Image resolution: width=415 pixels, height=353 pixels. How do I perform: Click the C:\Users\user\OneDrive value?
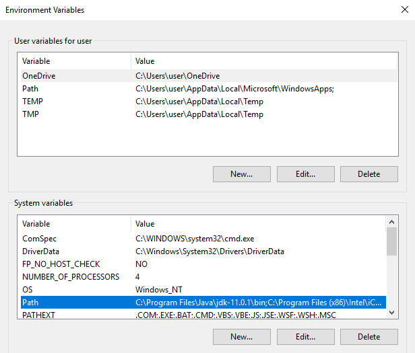tap(178, 76)
